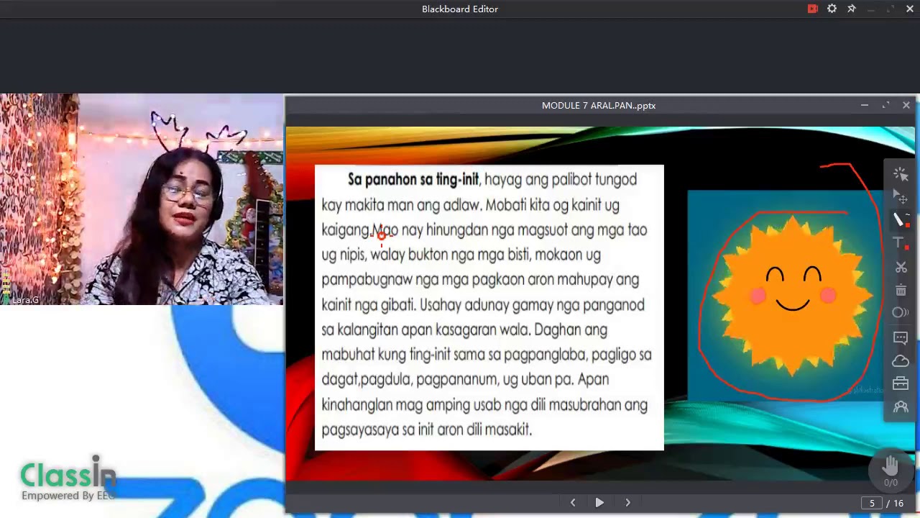Click the pin window icon

point(852,9)
